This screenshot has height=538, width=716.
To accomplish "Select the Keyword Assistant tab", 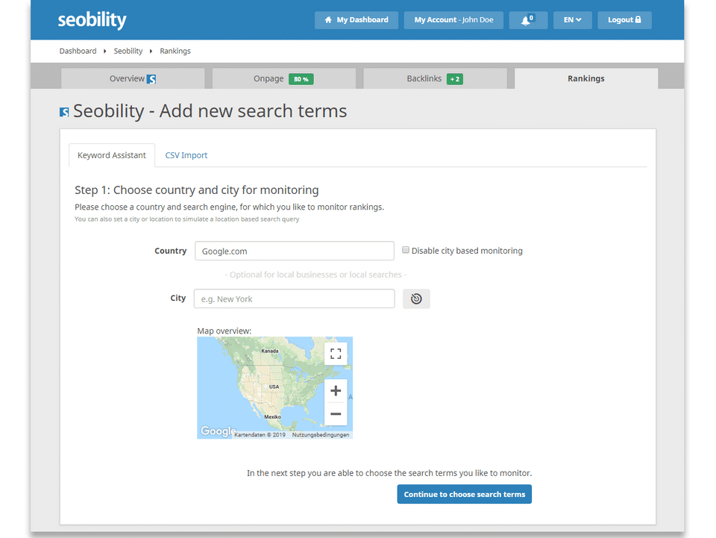I will (x=111, y=155).
